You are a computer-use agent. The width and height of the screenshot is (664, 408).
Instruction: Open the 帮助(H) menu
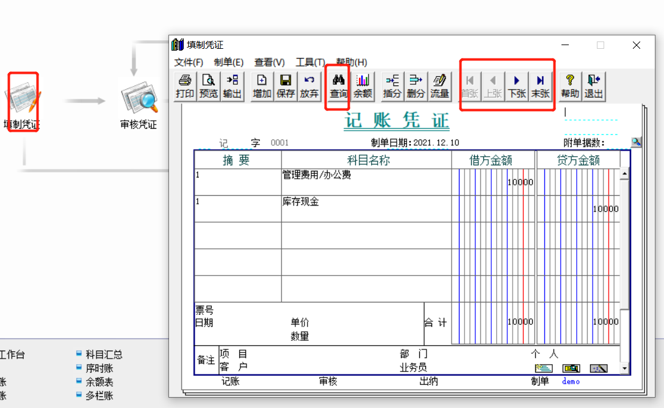click(352, 62)
